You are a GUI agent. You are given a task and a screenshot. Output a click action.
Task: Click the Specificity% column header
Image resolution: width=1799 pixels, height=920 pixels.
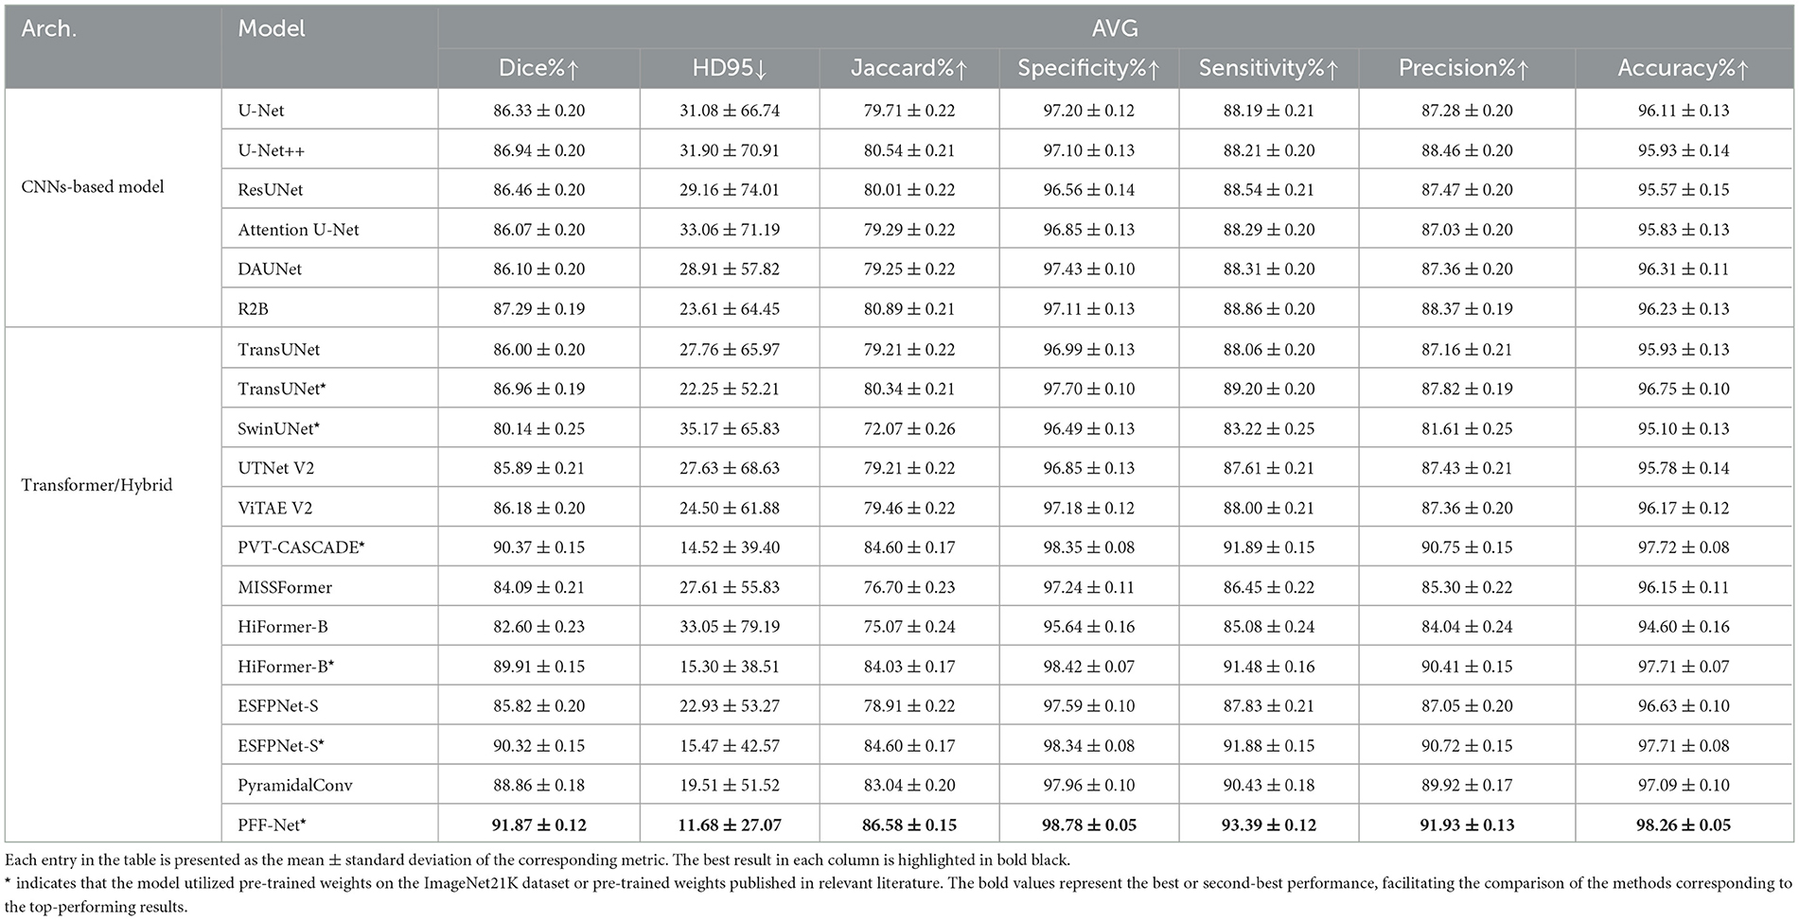1088,68
